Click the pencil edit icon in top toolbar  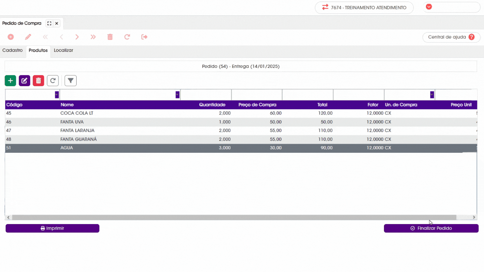(28, 37)
